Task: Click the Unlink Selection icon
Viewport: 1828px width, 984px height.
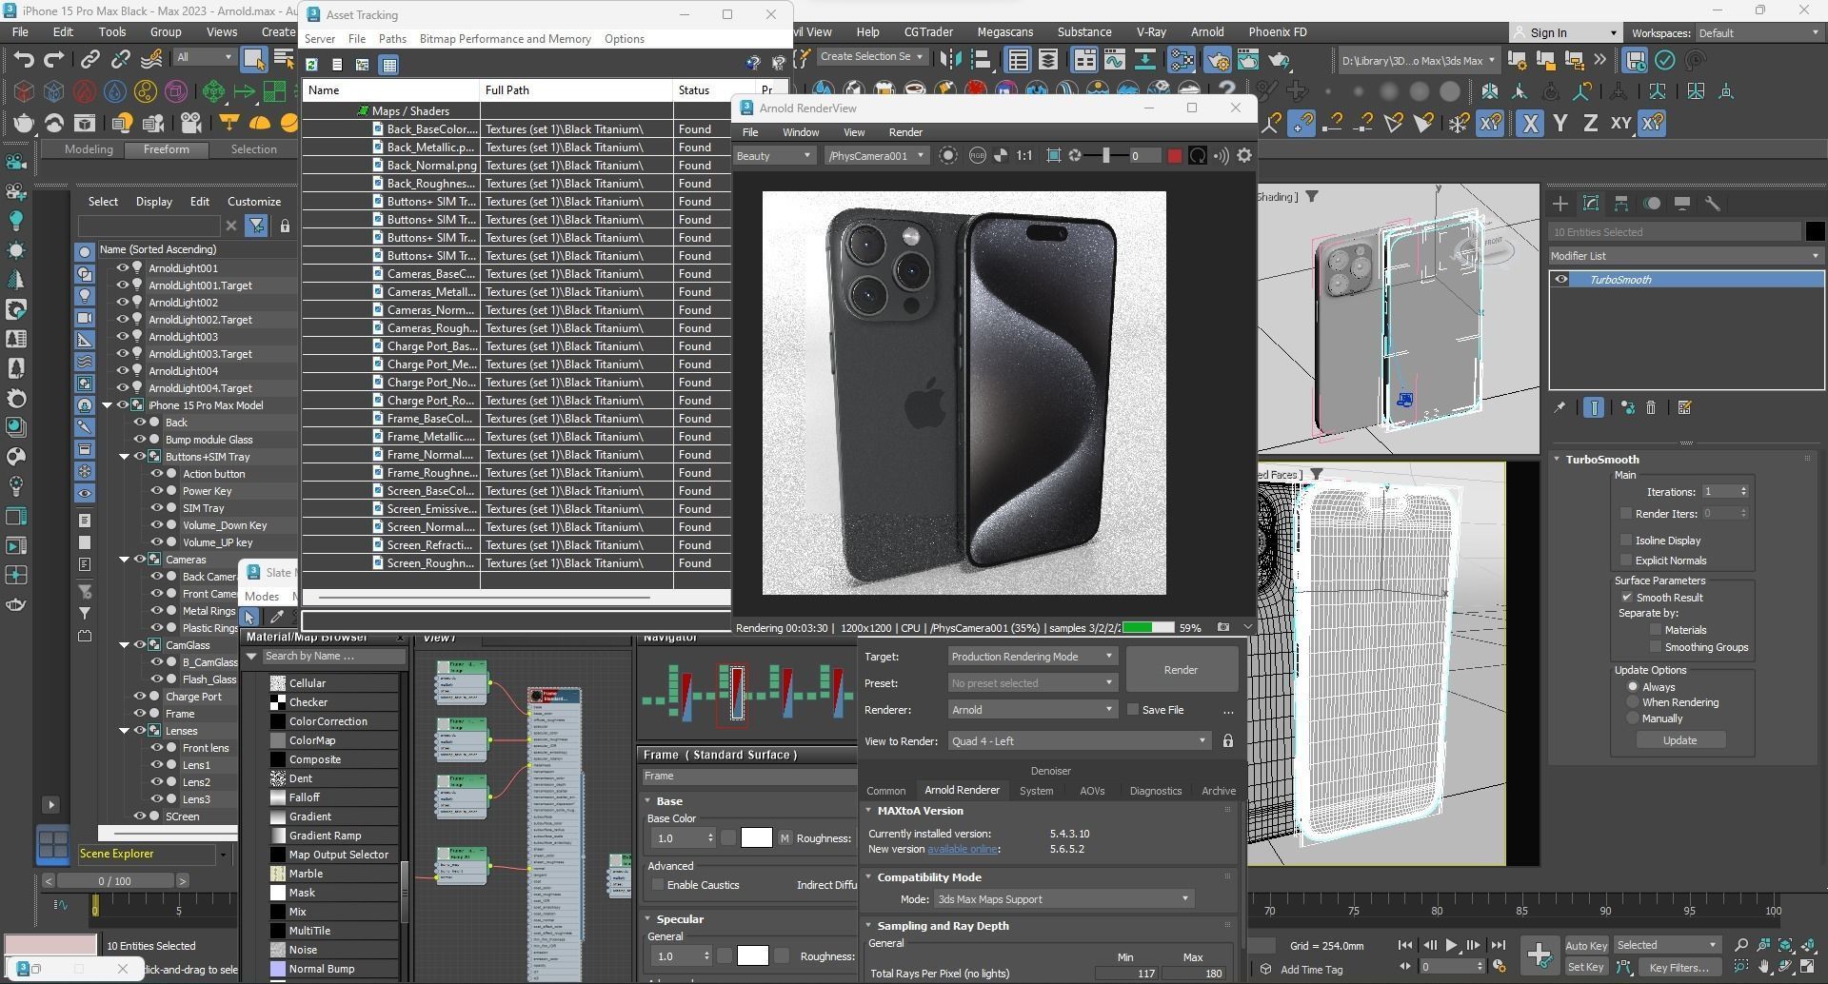Action: (x=121, y=59)
